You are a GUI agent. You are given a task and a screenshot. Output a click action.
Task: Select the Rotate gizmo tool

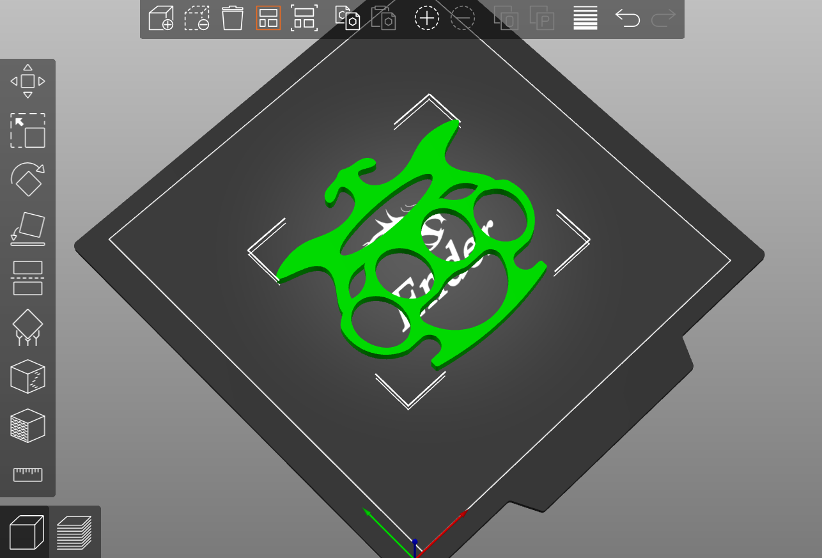pos(27,180)
